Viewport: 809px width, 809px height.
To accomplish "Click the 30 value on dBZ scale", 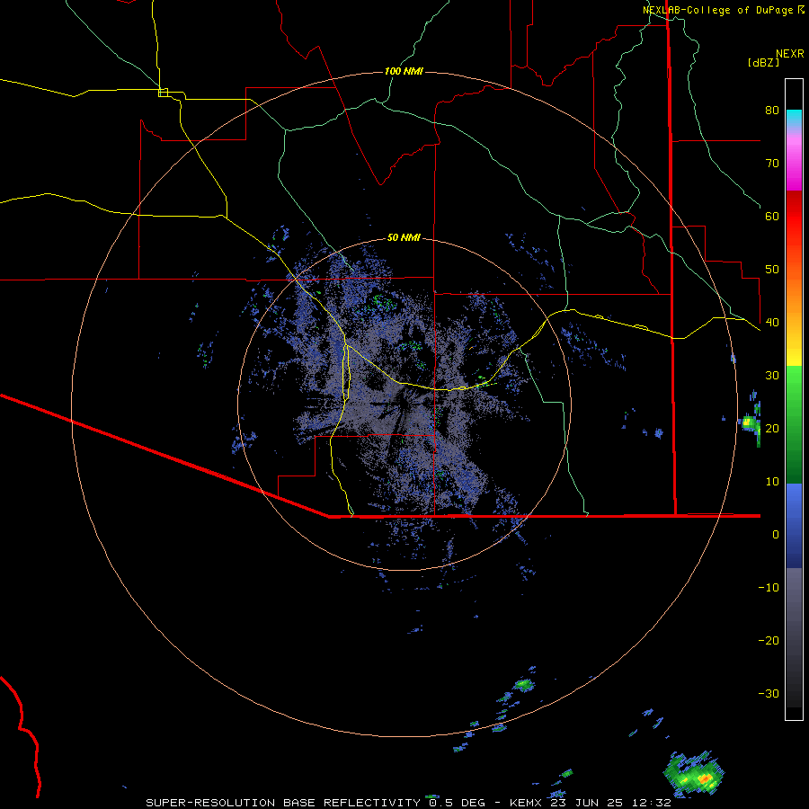I will point(772,376).
